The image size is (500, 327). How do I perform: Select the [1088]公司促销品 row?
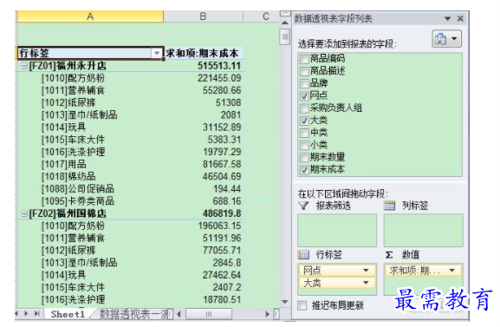point(78,189)
